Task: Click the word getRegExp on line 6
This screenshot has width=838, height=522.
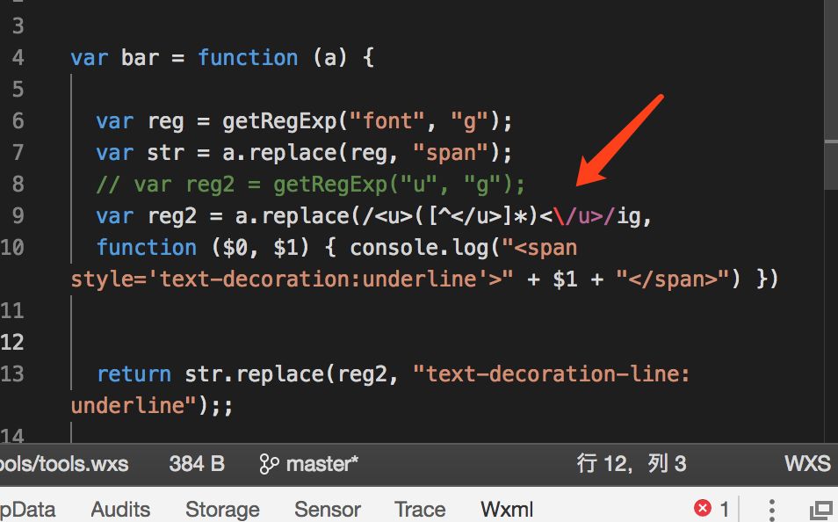Action: click(279, 121)
